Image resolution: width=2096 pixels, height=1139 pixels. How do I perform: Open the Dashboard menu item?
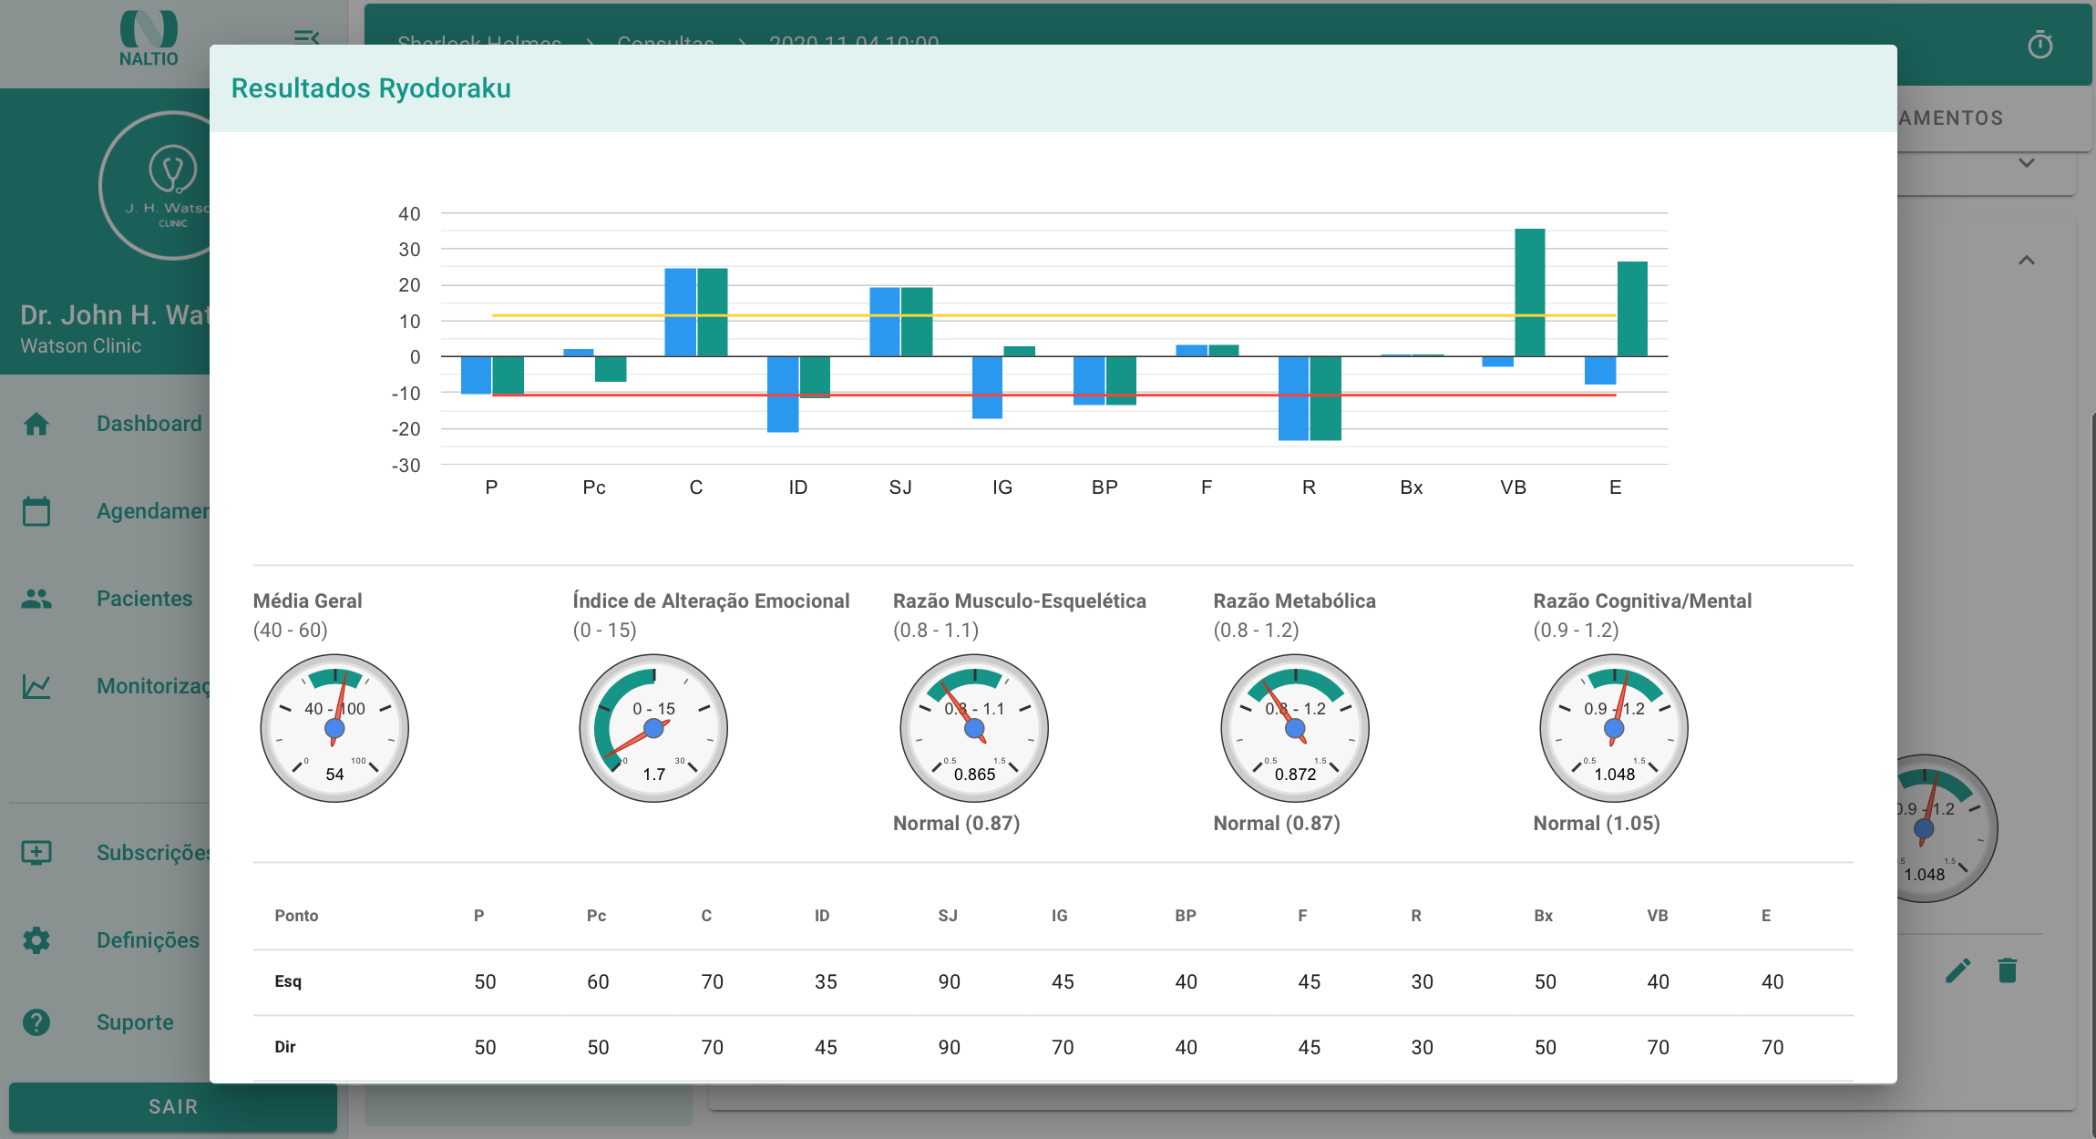coord(149,424)
